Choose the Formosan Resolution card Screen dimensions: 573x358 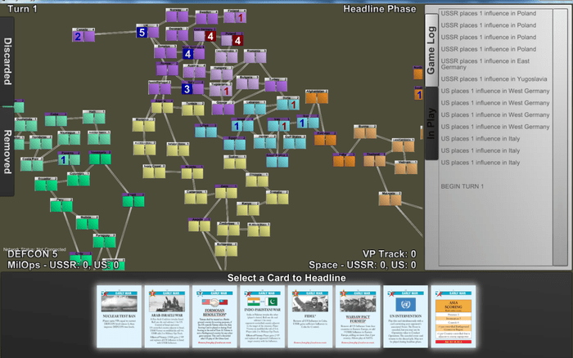pos(214,316)
